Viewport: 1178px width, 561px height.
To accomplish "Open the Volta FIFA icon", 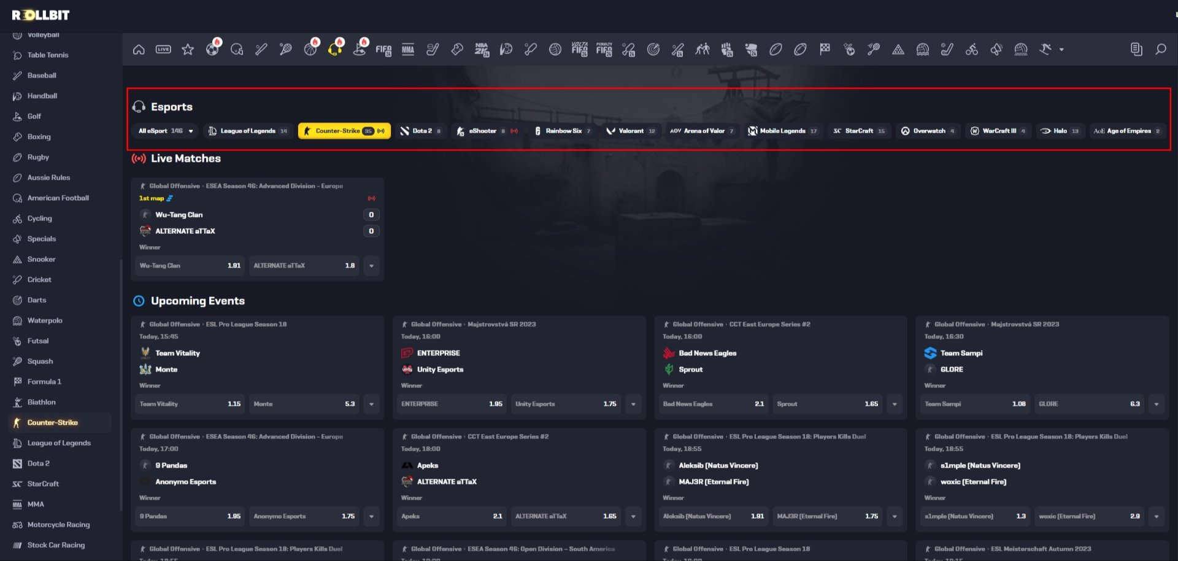I will pyautogui.click(x=580, y=49).
